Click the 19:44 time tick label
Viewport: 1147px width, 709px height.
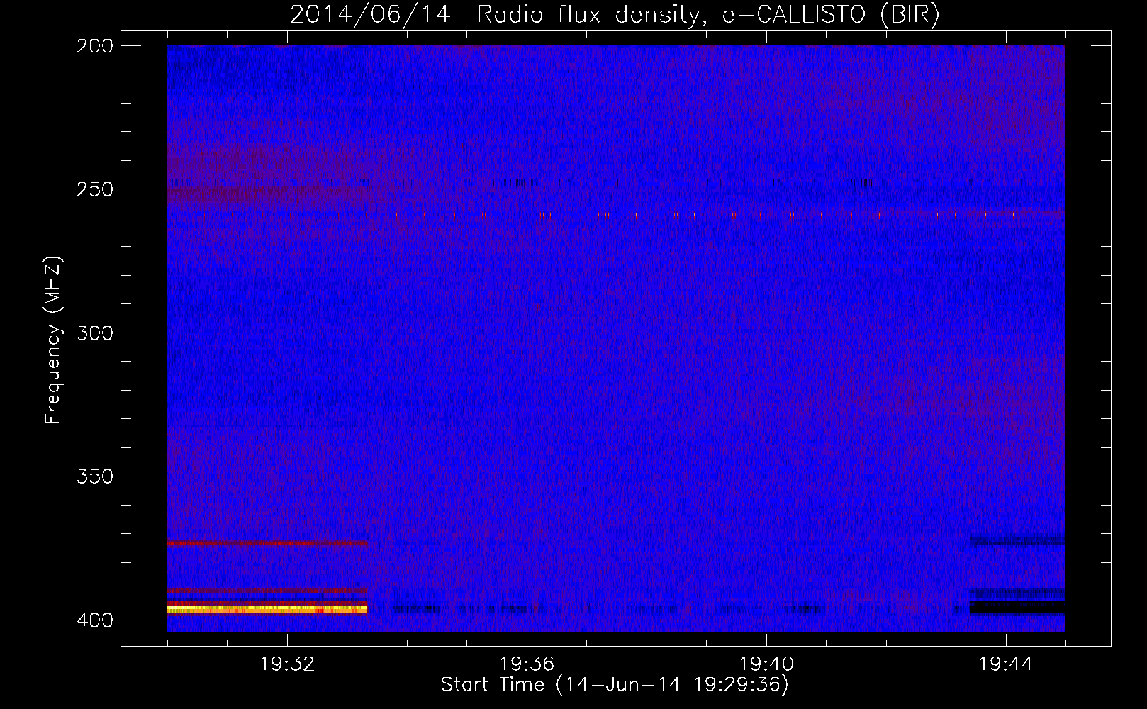pyautogui.click(x=1006, y=664)
